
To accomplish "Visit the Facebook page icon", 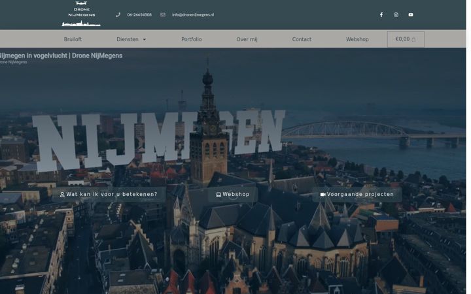I will pos(381,14).
